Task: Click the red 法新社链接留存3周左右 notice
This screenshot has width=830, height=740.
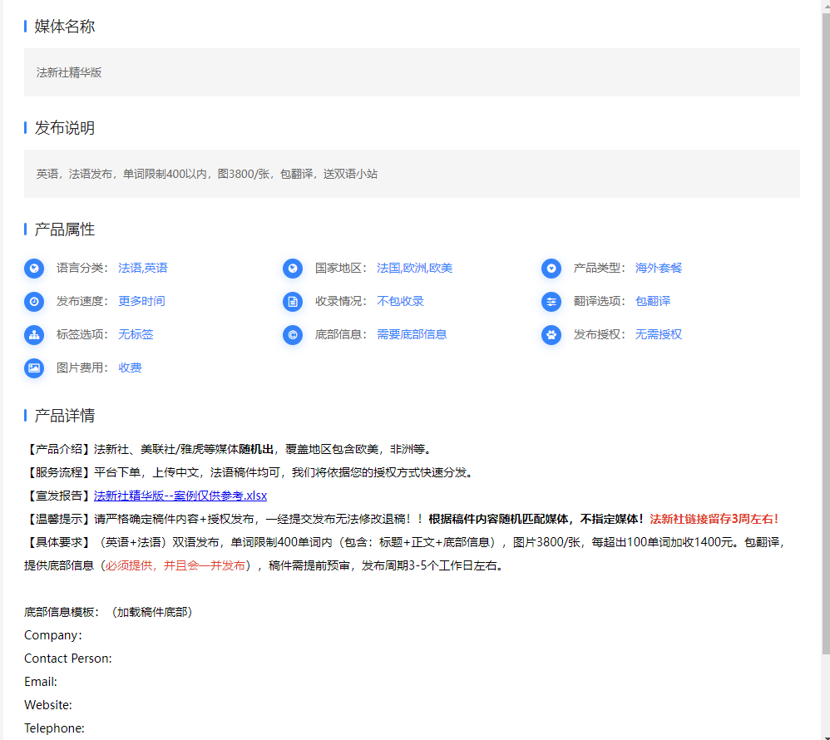Action: 714,519
